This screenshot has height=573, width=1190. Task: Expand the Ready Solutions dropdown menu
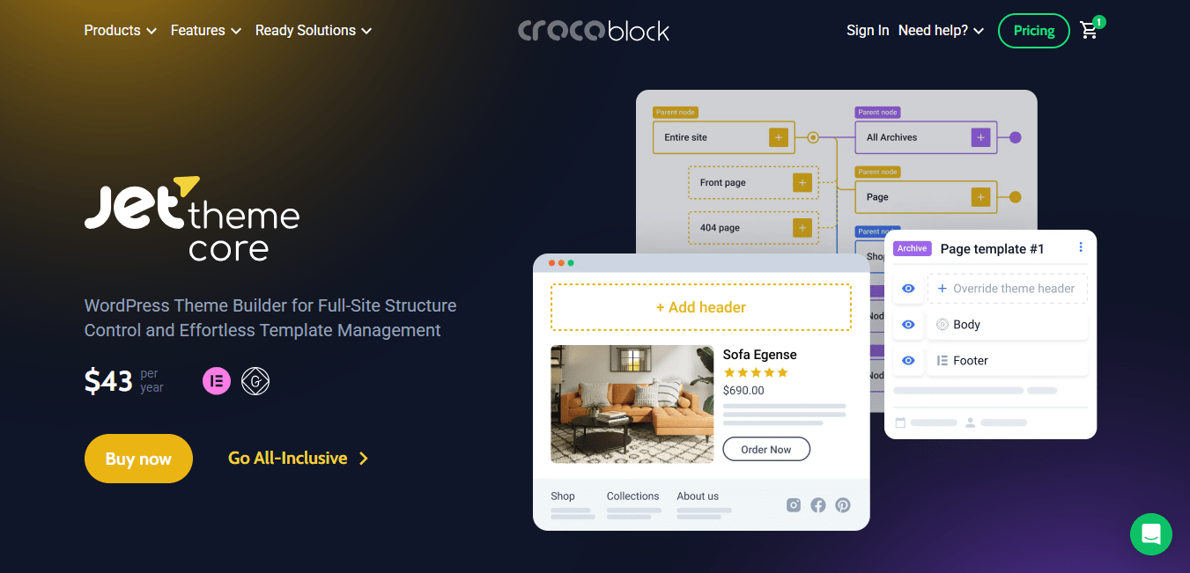(x=313, y=31)
